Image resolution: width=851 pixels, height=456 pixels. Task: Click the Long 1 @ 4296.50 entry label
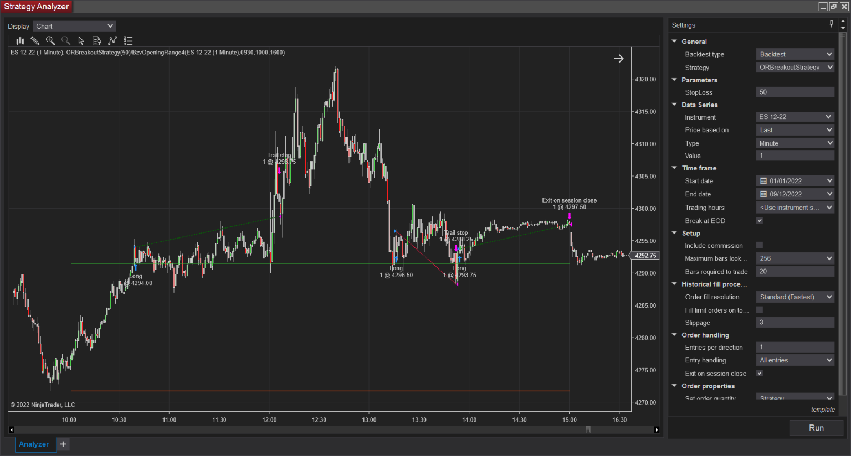tap(396, 272)
